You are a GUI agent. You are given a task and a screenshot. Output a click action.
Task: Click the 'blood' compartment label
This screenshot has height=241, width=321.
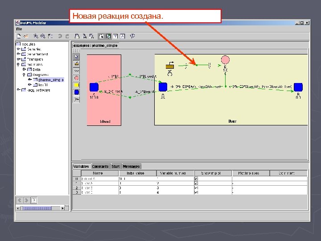click(105, 121)
